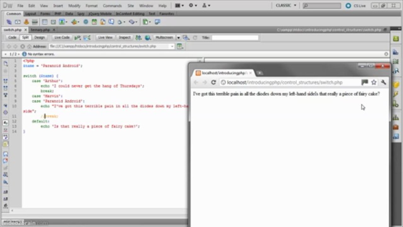403x227 pixels.
Task: Click the Email Link insert icon
Action: point(18,22)
